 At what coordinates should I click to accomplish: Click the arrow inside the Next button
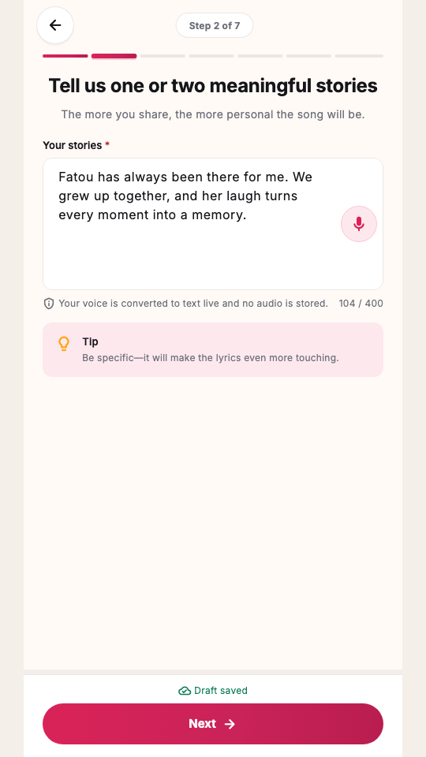(230, 724)
